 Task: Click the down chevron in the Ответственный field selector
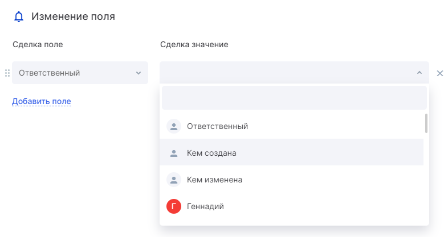tap(138, 73)
